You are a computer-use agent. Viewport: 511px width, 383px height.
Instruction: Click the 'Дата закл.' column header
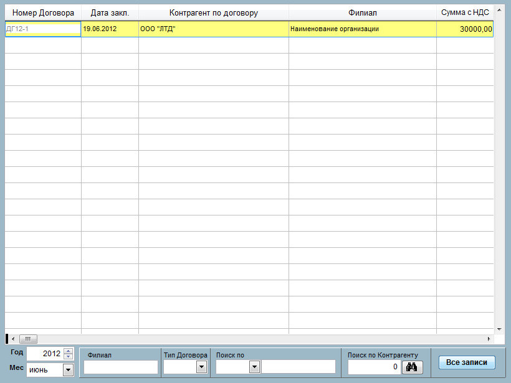point(110,12)
